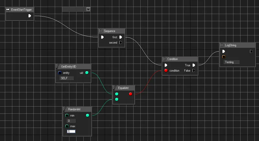This screenshot has height=141, width=259.
Task: Click the RandomInt max input pin
Action: (x=67, y=126)
